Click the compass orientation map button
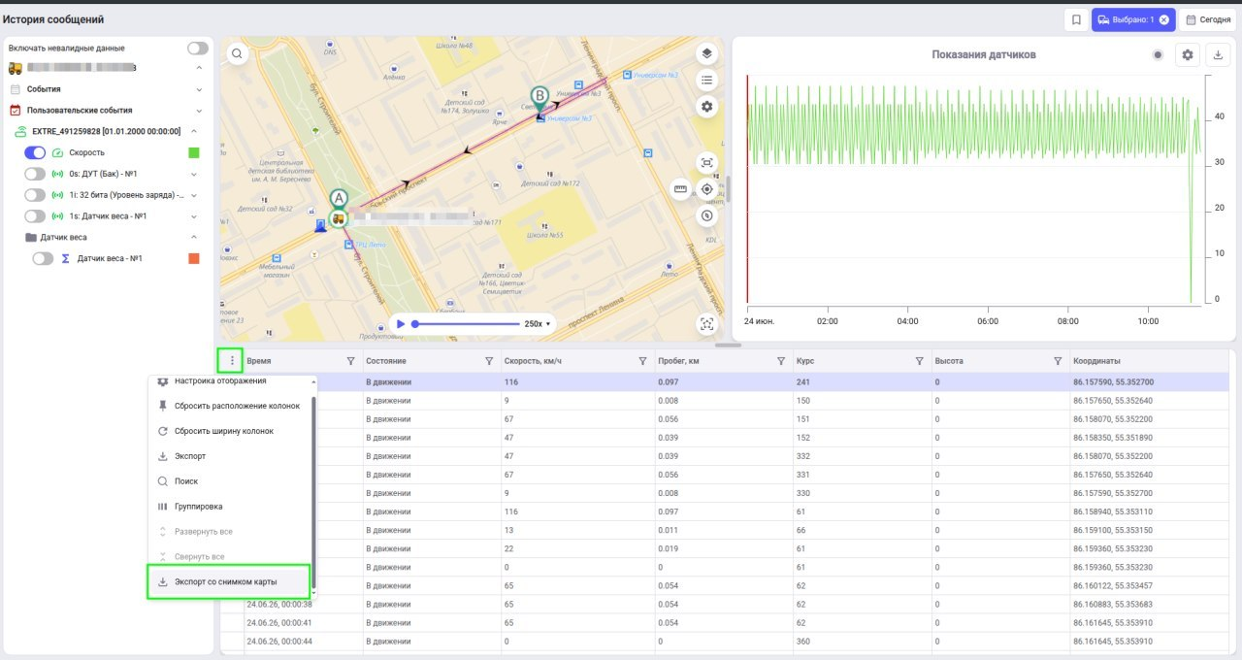 click(707, 215)
